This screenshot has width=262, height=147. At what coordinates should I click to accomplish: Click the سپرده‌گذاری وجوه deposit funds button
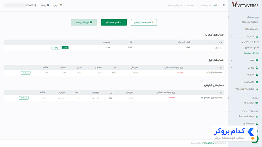point(84,22)
